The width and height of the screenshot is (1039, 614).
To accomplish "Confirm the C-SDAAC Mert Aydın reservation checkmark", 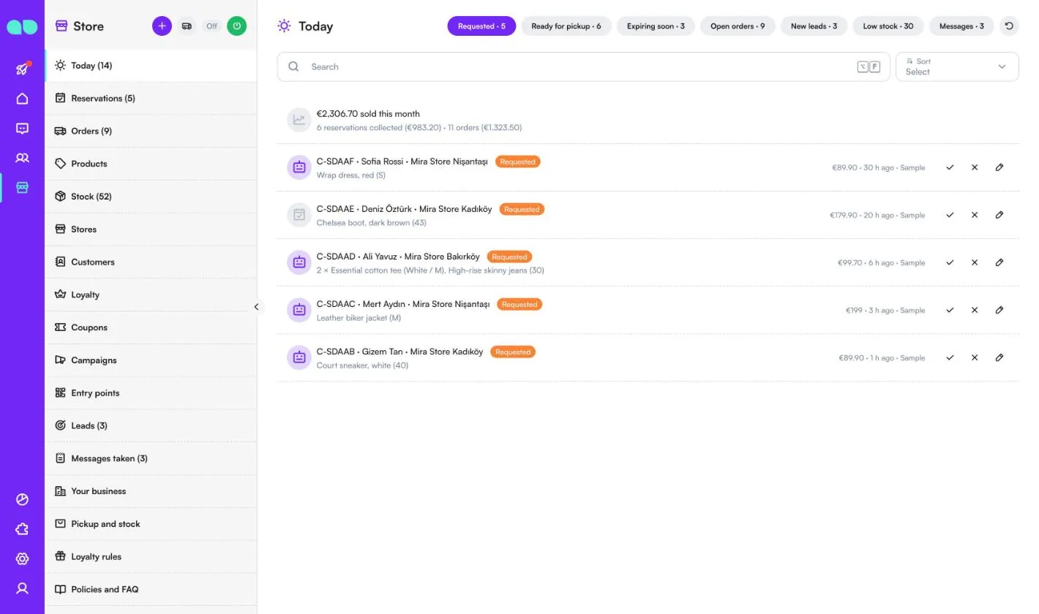I will point(950,310).
